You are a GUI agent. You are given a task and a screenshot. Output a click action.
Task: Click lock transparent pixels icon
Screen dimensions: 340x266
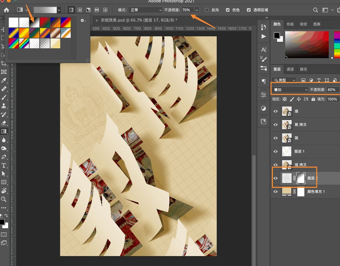(285, 99)
